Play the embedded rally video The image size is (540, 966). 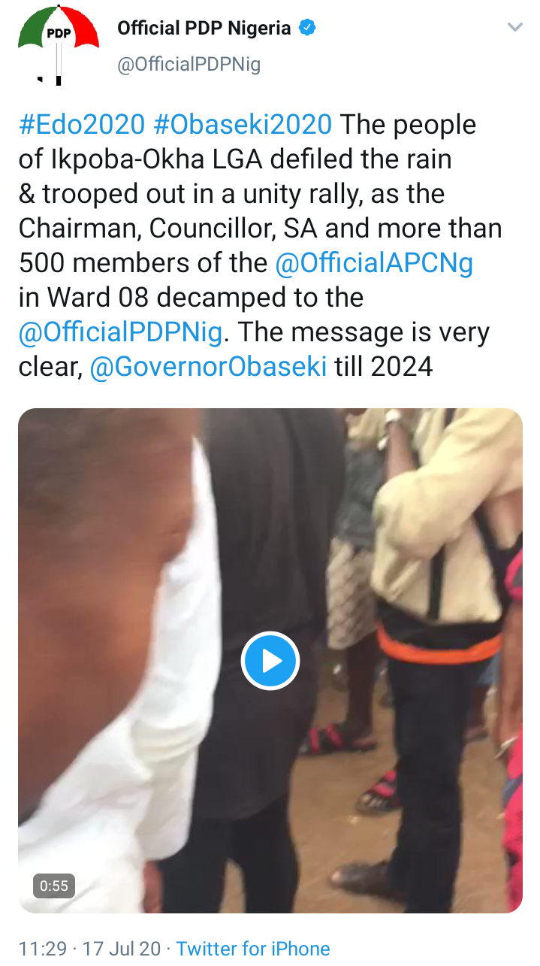[270, 661]
